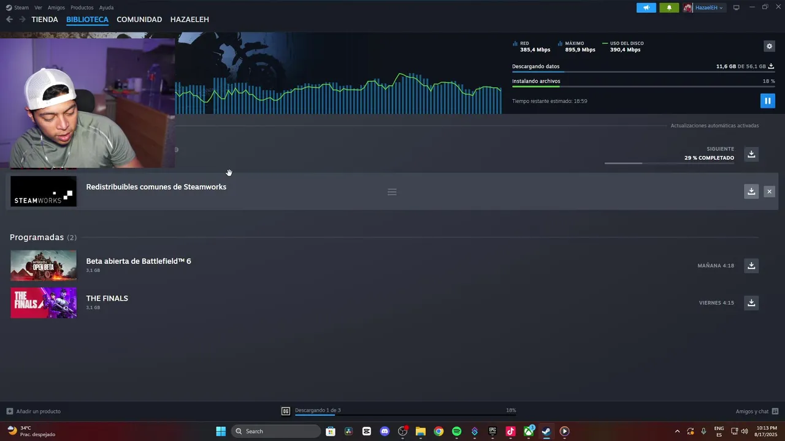Open Beta abierta de Battlefield 6 title
This screenshot has width=785, height=441.
[x=139, y=261]
